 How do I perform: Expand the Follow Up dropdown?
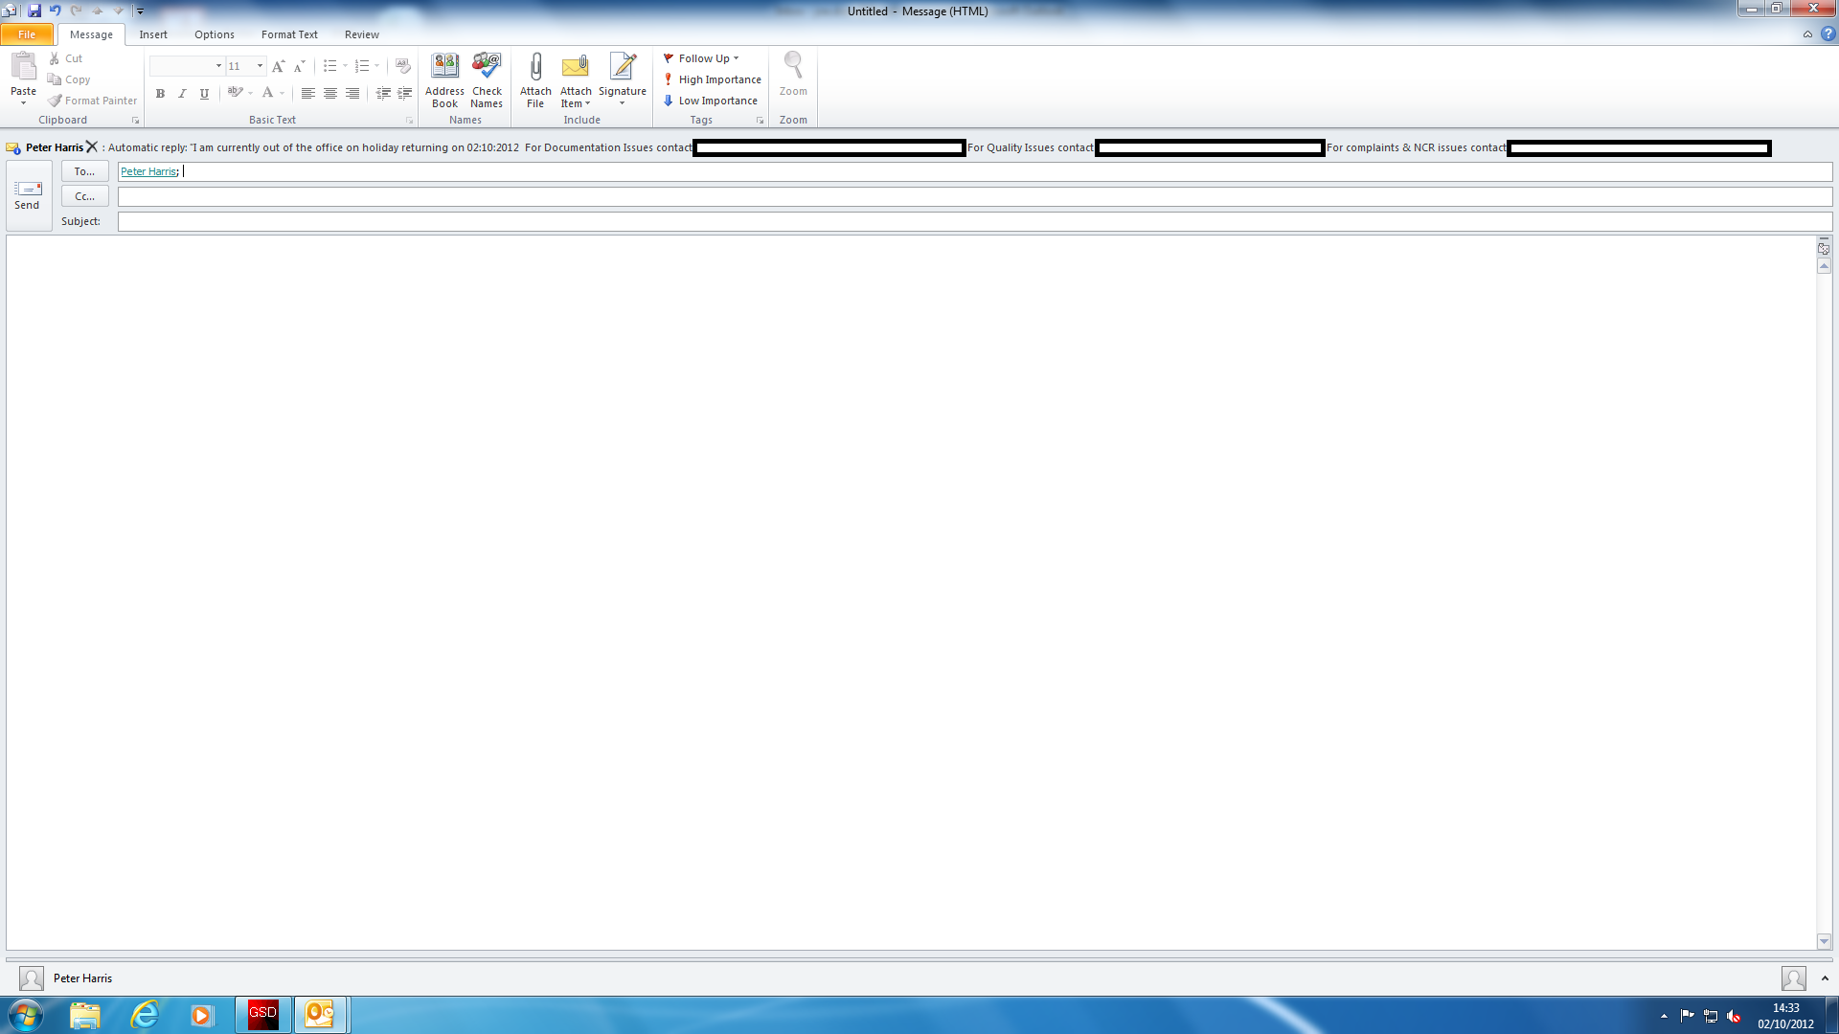(736, 58)
